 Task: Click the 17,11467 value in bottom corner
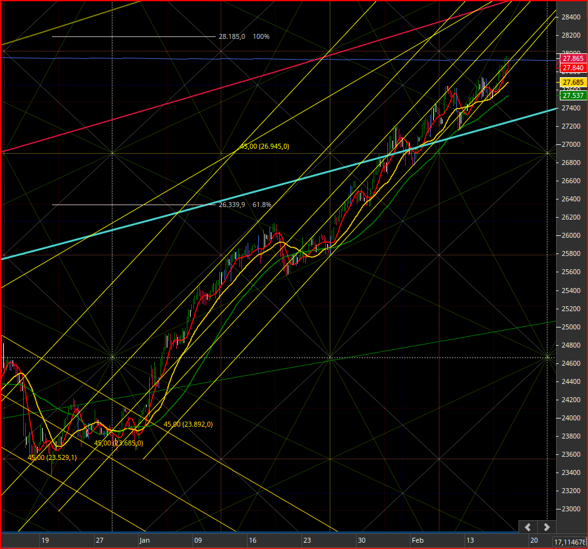570,542
